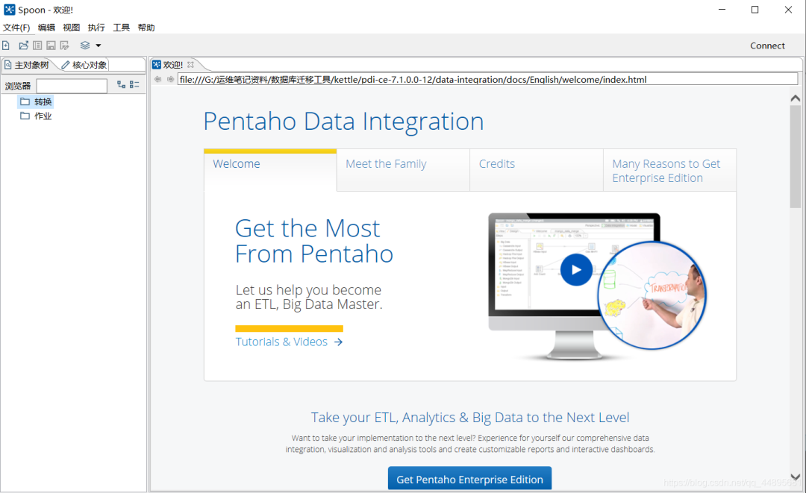Maximize the Spoon window
This screenshot has width=806, height=493.
755,10
